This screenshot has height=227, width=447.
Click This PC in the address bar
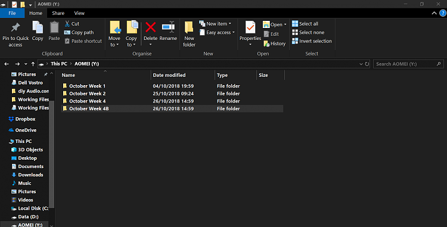(x=59, y=64)
